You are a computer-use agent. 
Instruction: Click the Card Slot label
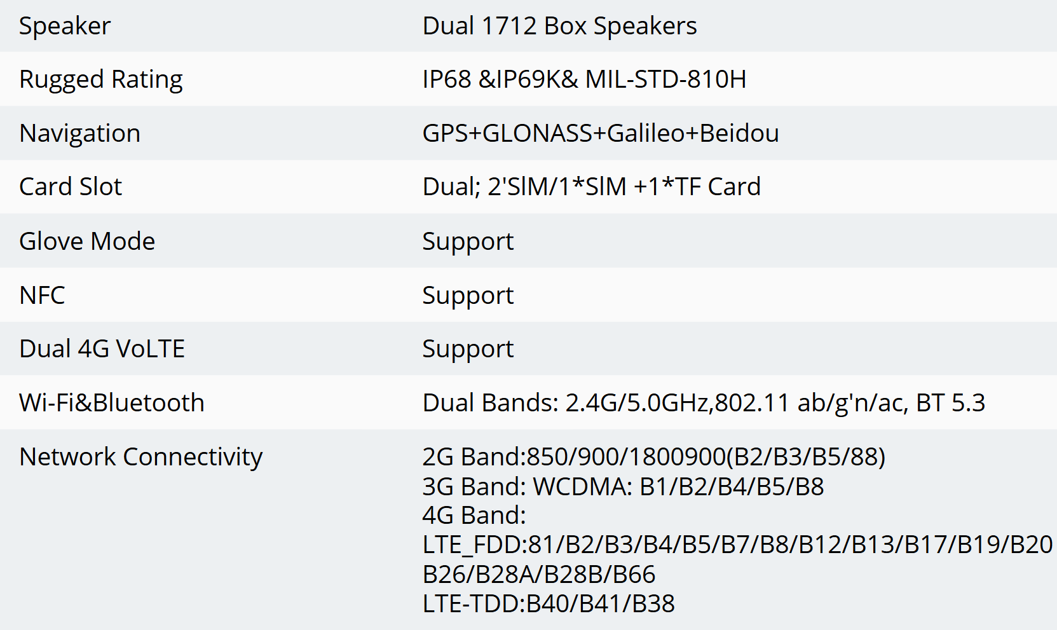tap(71, 187)
